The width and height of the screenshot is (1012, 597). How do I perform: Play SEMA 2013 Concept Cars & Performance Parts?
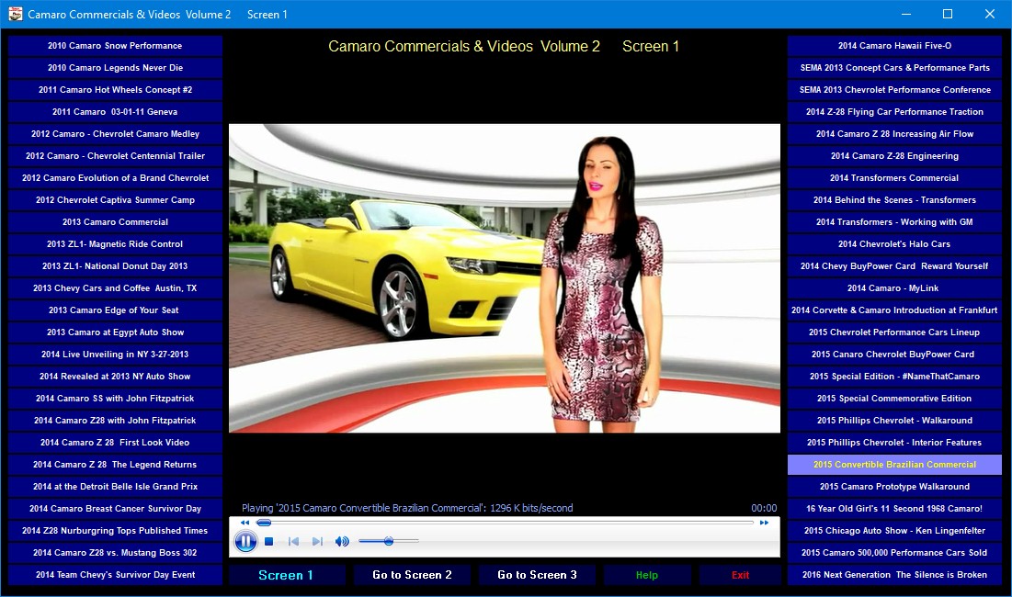(x=894, y=68)
